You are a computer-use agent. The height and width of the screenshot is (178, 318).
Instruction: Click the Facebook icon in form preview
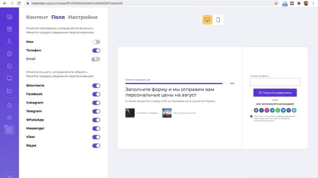(262, 110)
